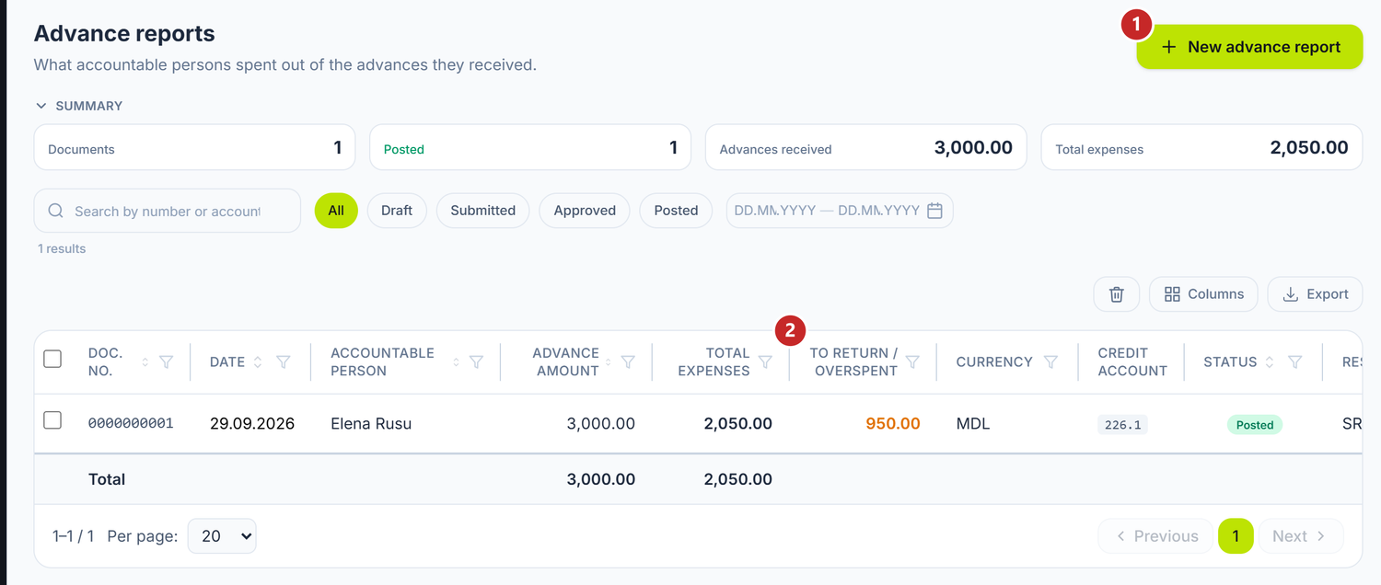Filter the Doc. No. column
The height and width of the screenshot is (585, 1381).
point(167,362)
